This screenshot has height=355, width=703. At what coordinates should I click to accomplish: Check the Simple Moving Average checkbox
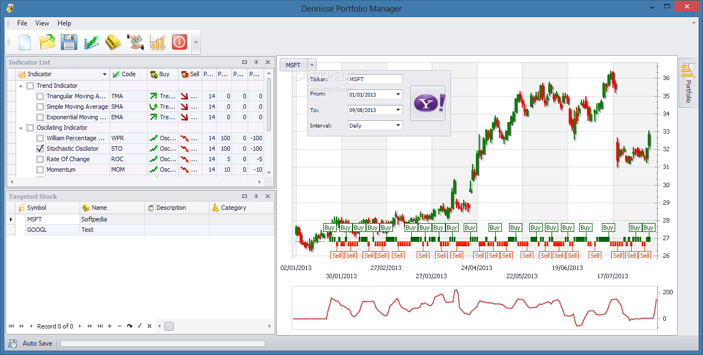pyautogui.click(x=40, y=107)
